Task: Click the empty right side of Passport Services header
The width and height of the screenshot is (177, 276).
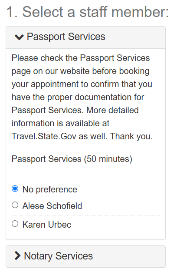Action: tap(135, 37)
